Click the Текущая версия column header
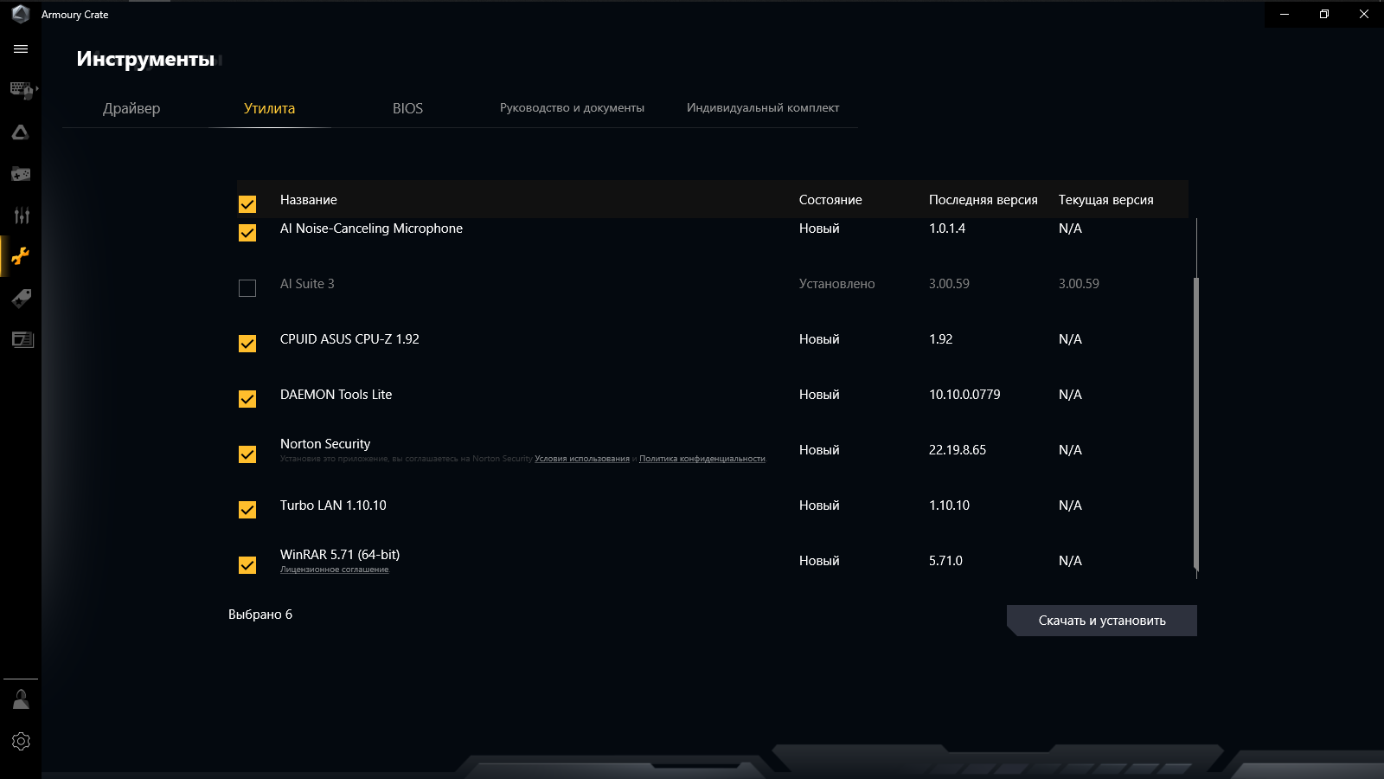1384x779 pixels. click(1106, 200)
